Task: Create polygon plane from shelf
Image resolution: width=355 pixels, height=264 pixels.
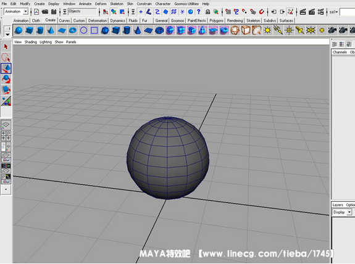Action: click(148, 30)
